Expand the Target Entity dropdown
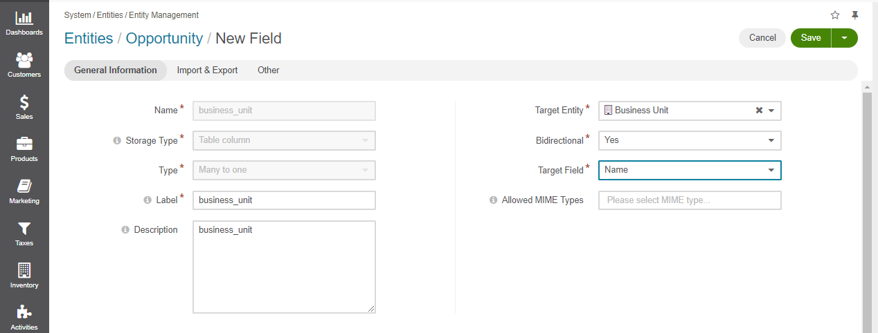 pyautogui.click(x=772, y=111)
